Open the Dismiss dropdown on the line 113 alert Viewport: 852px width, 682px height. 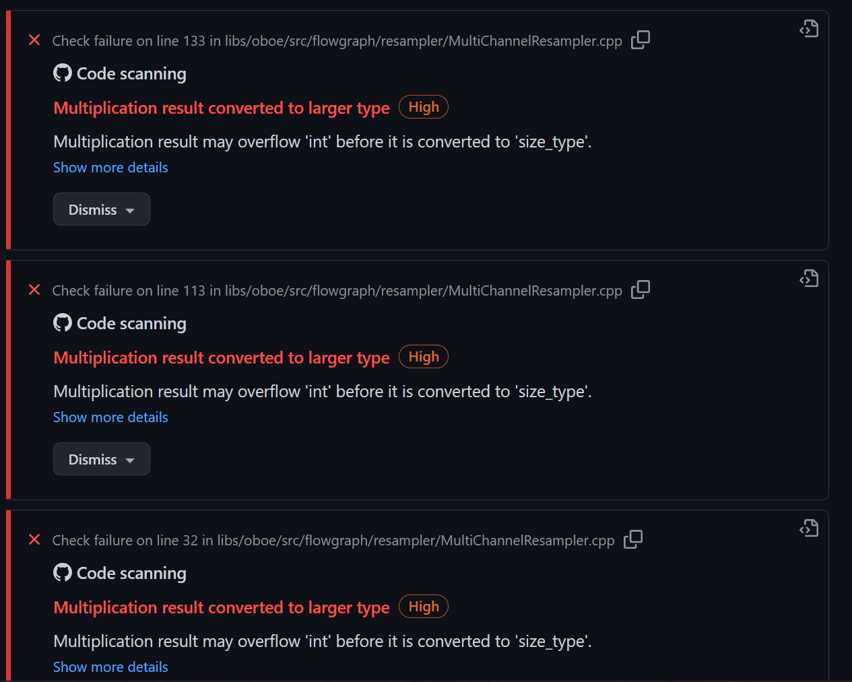click(101, 458)
